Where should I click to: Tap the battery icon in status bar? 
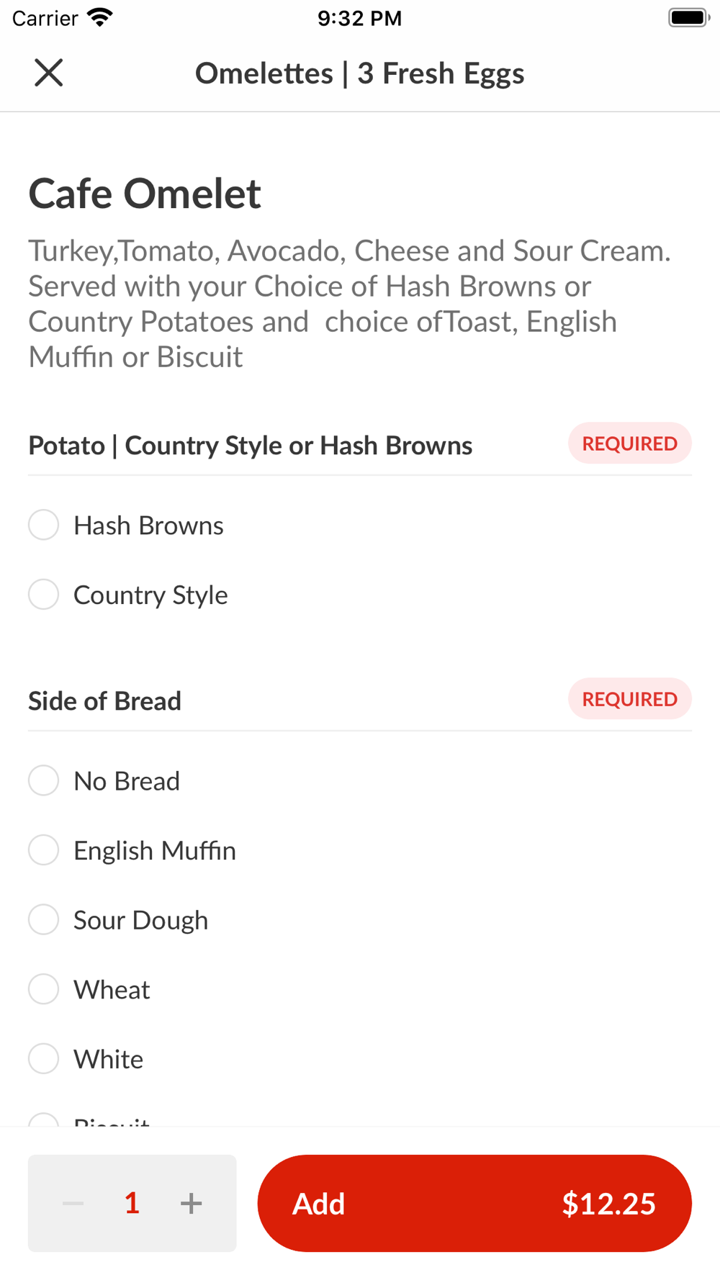pyautogui.click(x=688, y=17)
